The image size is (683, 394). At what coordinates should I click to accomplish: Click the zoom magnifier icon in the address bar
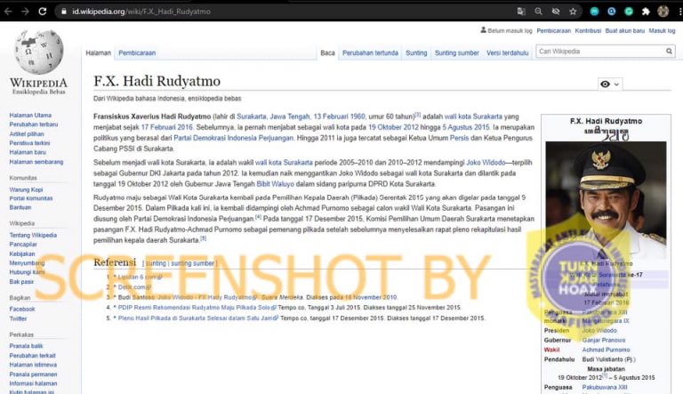(x=538, y=12)
